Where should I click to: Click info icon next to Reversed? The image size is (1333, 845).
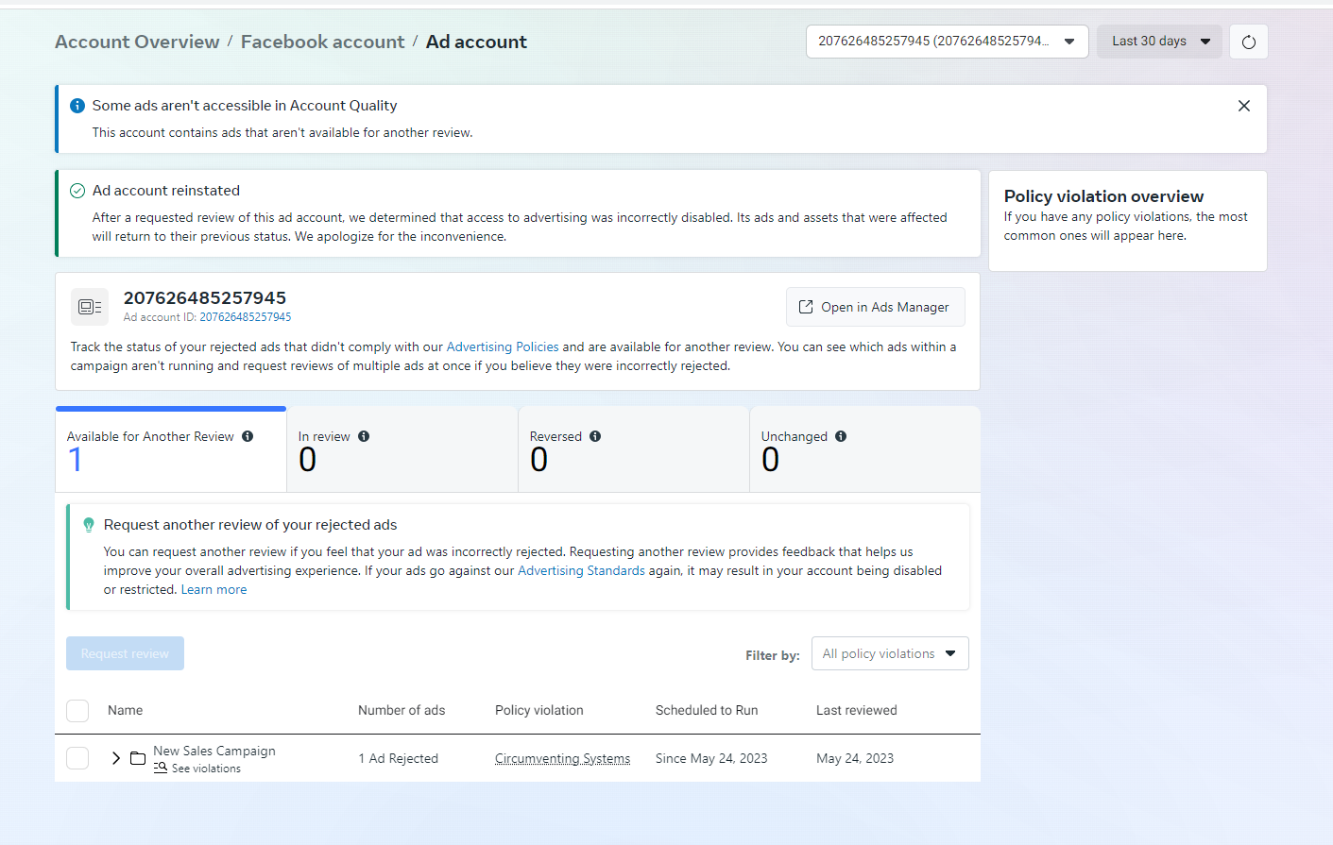click(595, 436)
